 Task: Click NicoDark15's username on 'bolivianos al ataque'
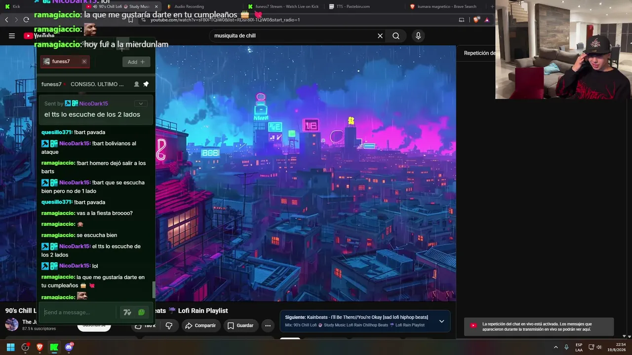click(x=75, y=143)
